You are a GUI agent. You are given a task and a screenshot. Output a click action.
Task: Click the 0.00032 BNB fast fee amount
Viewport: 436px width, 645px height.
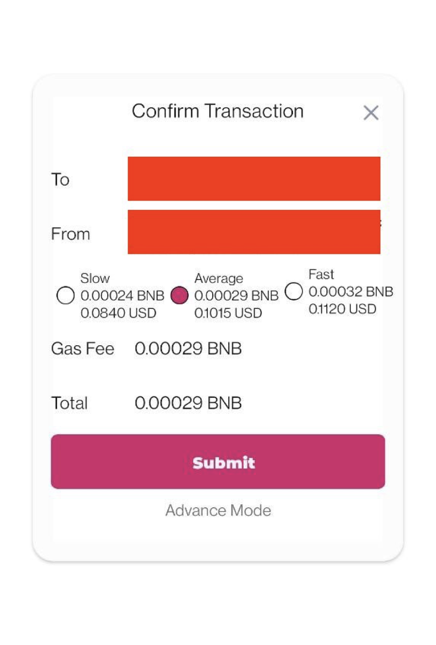350,292
